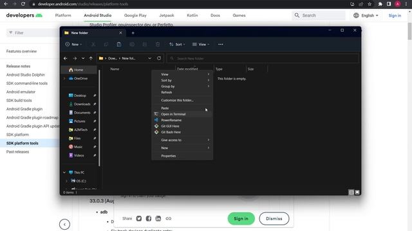Go up one folder level in Explorer

tap(91, 58)
